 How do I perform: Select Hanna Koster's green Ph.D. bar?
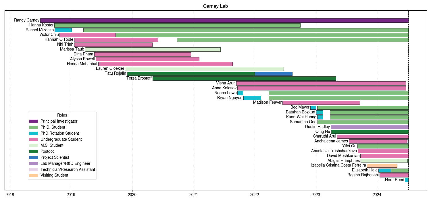pos(177,25)
